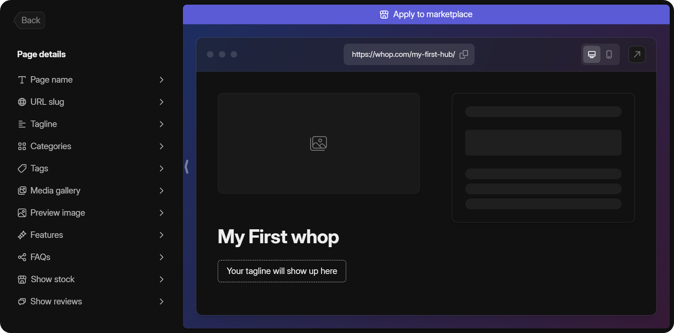
Task: Copy the whop URL using the copy icon
Action: point(464,54)
